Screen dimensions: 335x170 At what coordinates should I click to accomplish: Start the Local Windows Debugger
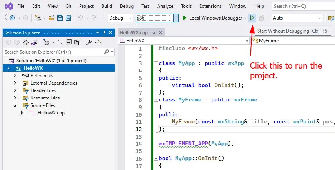point(212,18)
